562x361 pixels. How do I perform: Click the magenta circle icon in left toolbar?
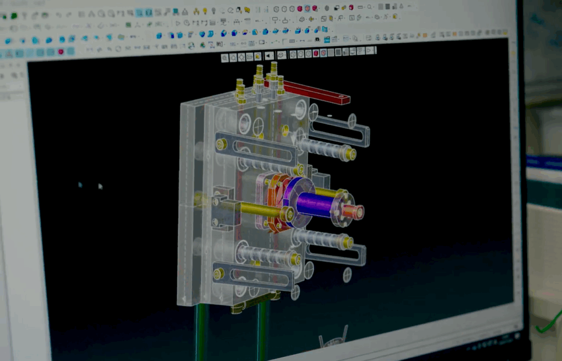coord(61,52)
